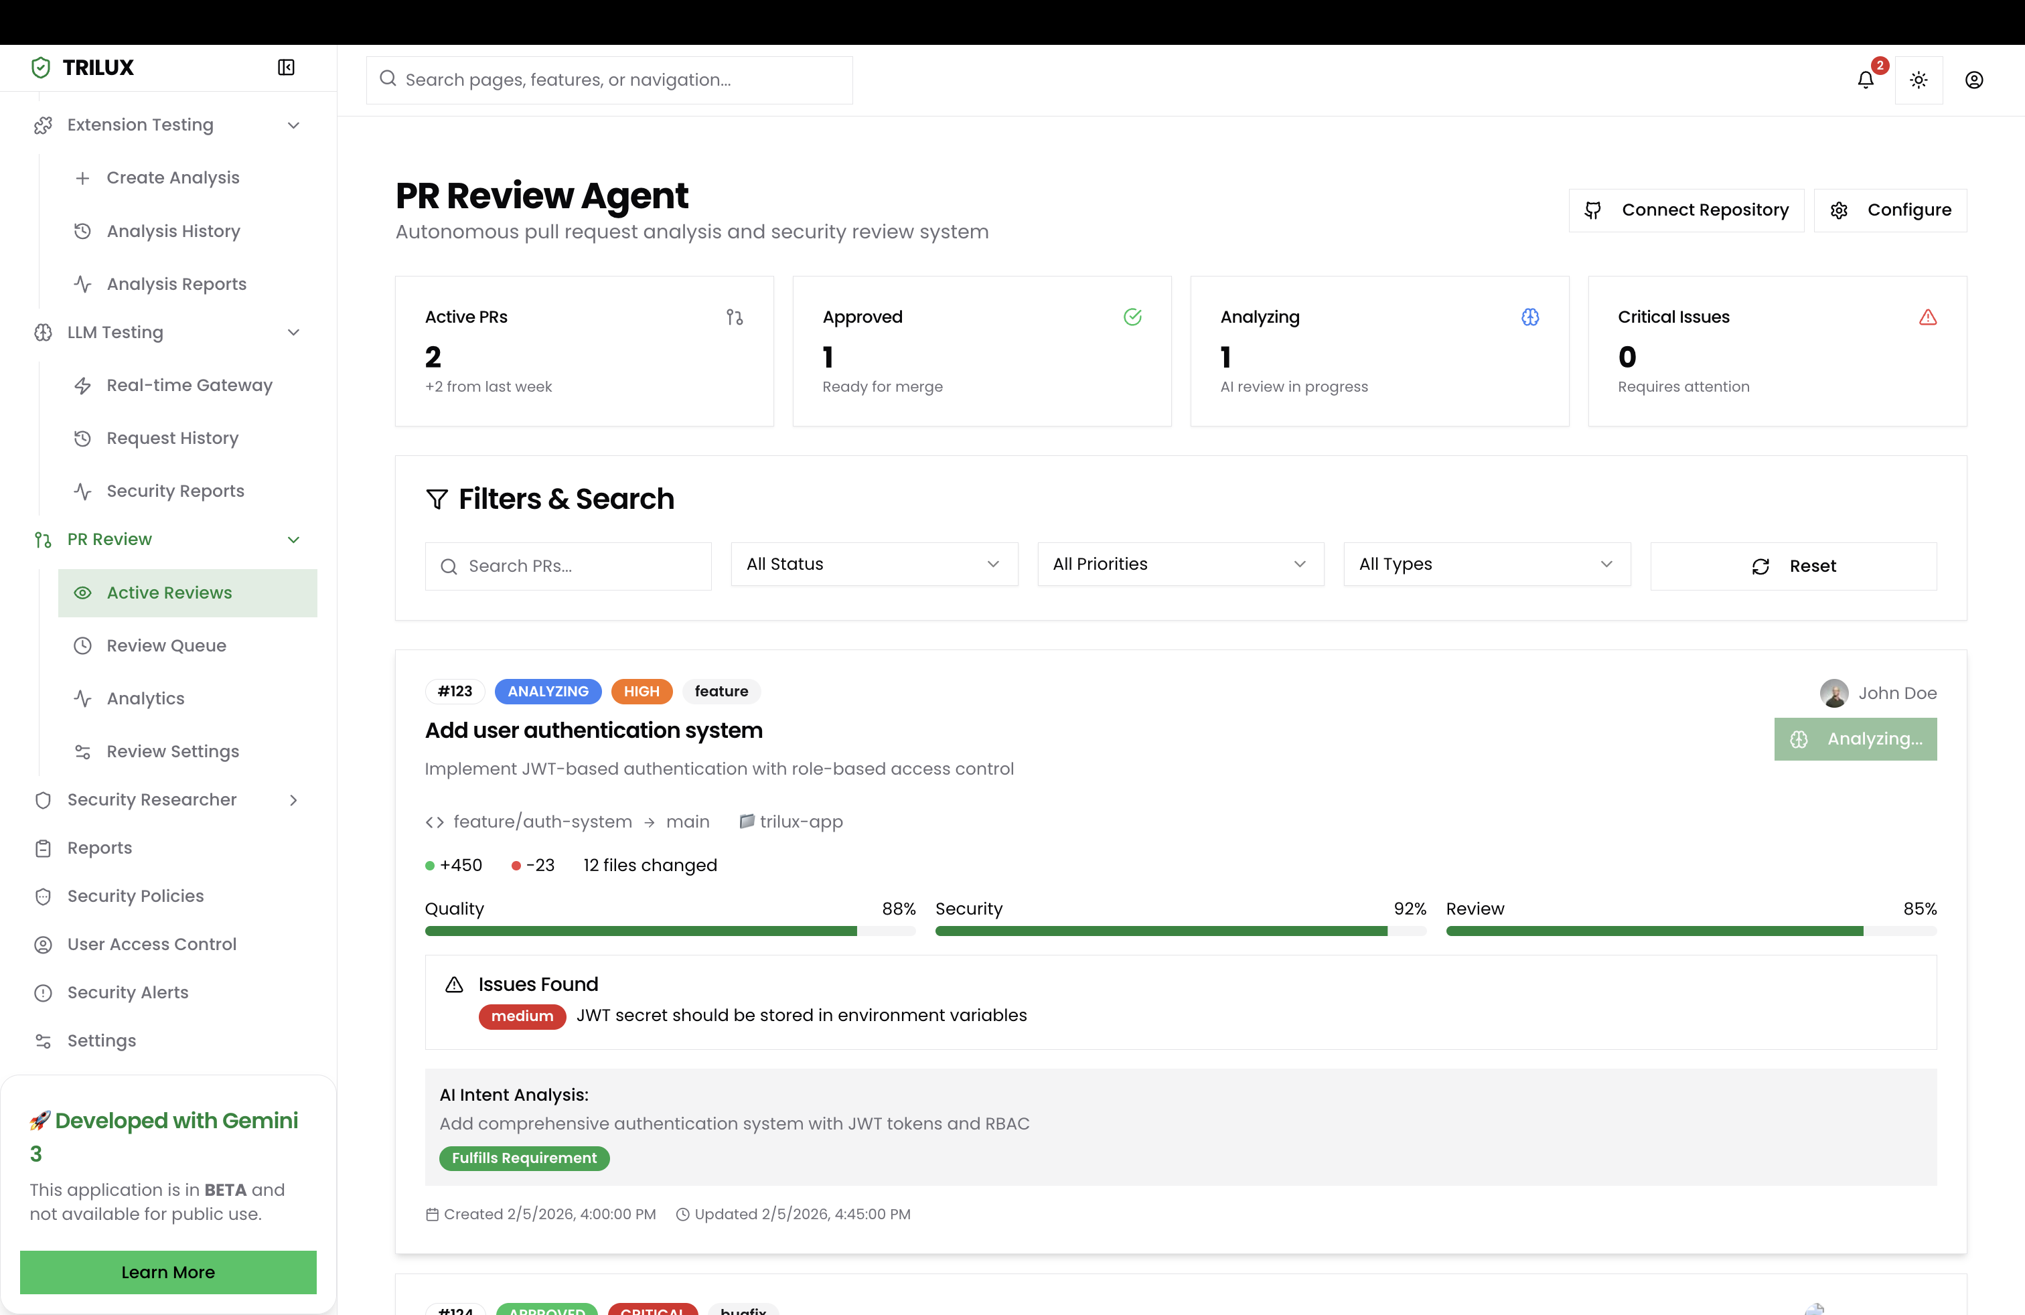Go to Review Queue in sidebar
2025x1315 pixels.
pyautogui.click(x=166, y=645)
